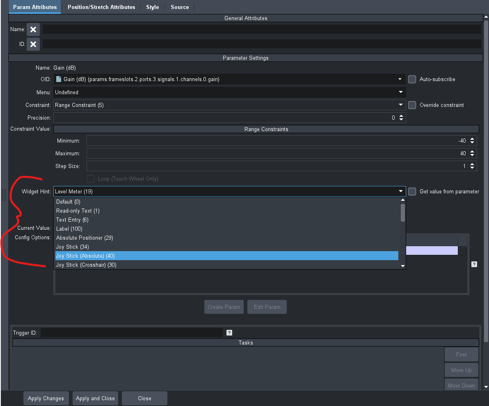Viewport: 489px width, 406px height.
Task: Click the help icon beside Trigger ID
Action: coord(229,333)
